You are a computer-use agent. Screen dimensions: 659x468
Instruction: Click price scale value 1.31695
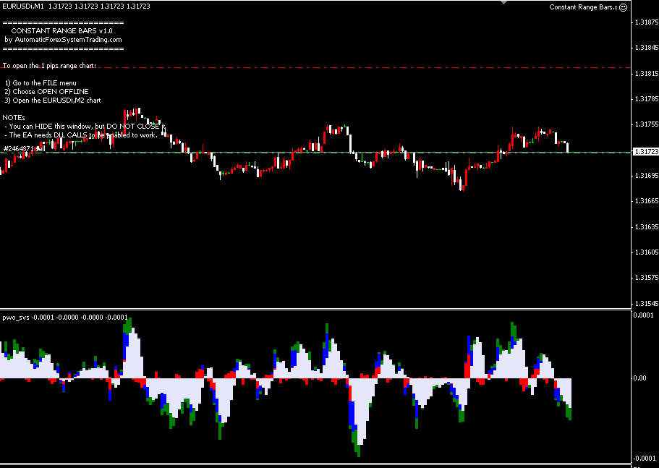click(647, 176)
